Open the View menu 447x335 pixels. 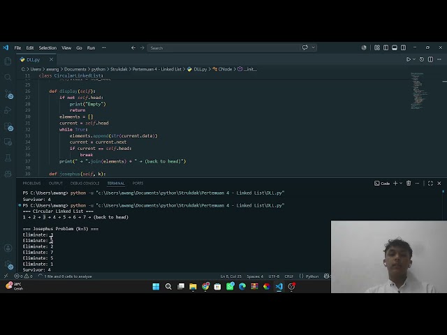[66, 48]
